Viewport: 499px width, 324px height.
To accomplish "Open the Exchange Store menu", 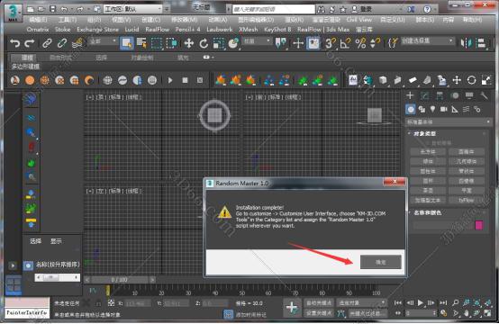I will point(97,30).
